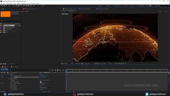The width and height of the screenshot is (170, 96).
Task: Toggle stopwatch for Point of Interest
Action: coord(11,76)
